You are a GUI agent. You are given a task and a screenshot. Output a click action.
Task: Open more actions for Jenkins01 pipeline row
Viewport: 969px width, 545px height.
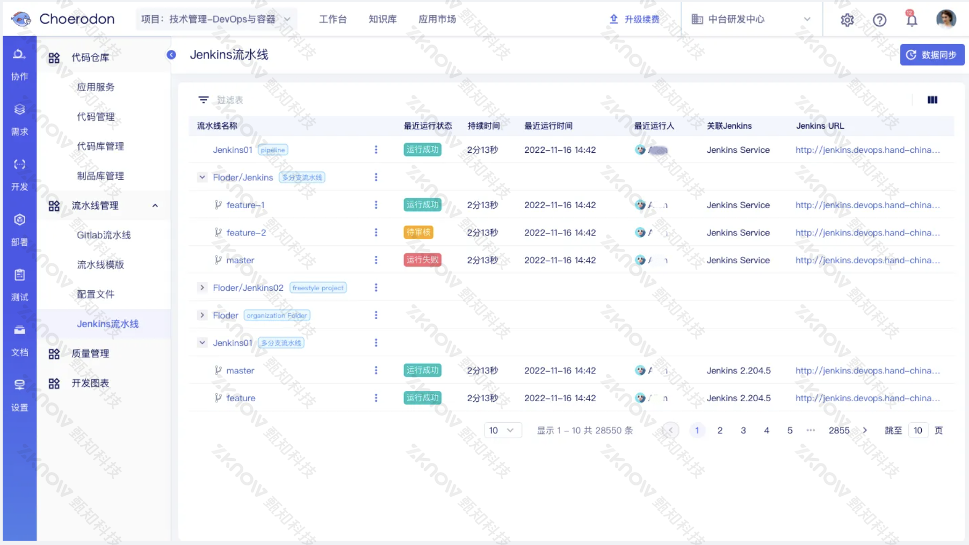376,150
